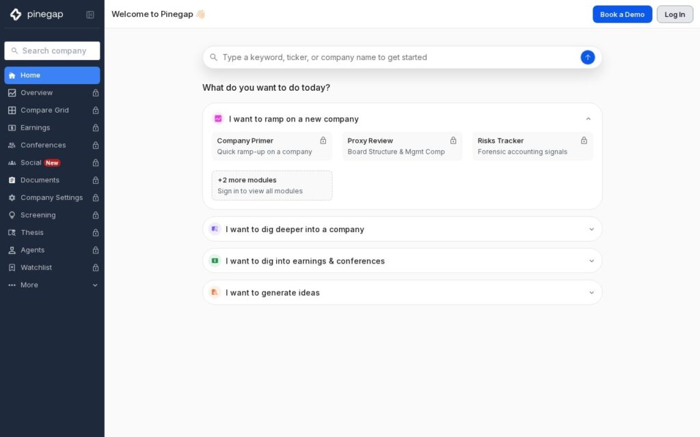700x437 pixels.
Task: Focus the keyword, ticker, or company search box
Action: pos(402,57)
